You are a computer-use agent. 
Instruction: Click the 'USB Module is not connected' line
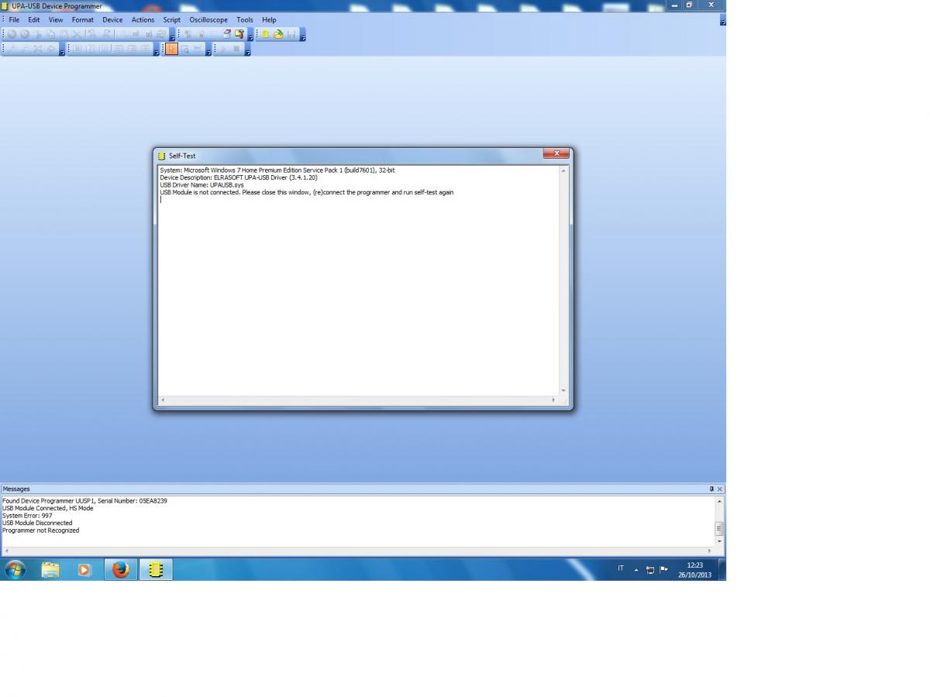[307, 192]
